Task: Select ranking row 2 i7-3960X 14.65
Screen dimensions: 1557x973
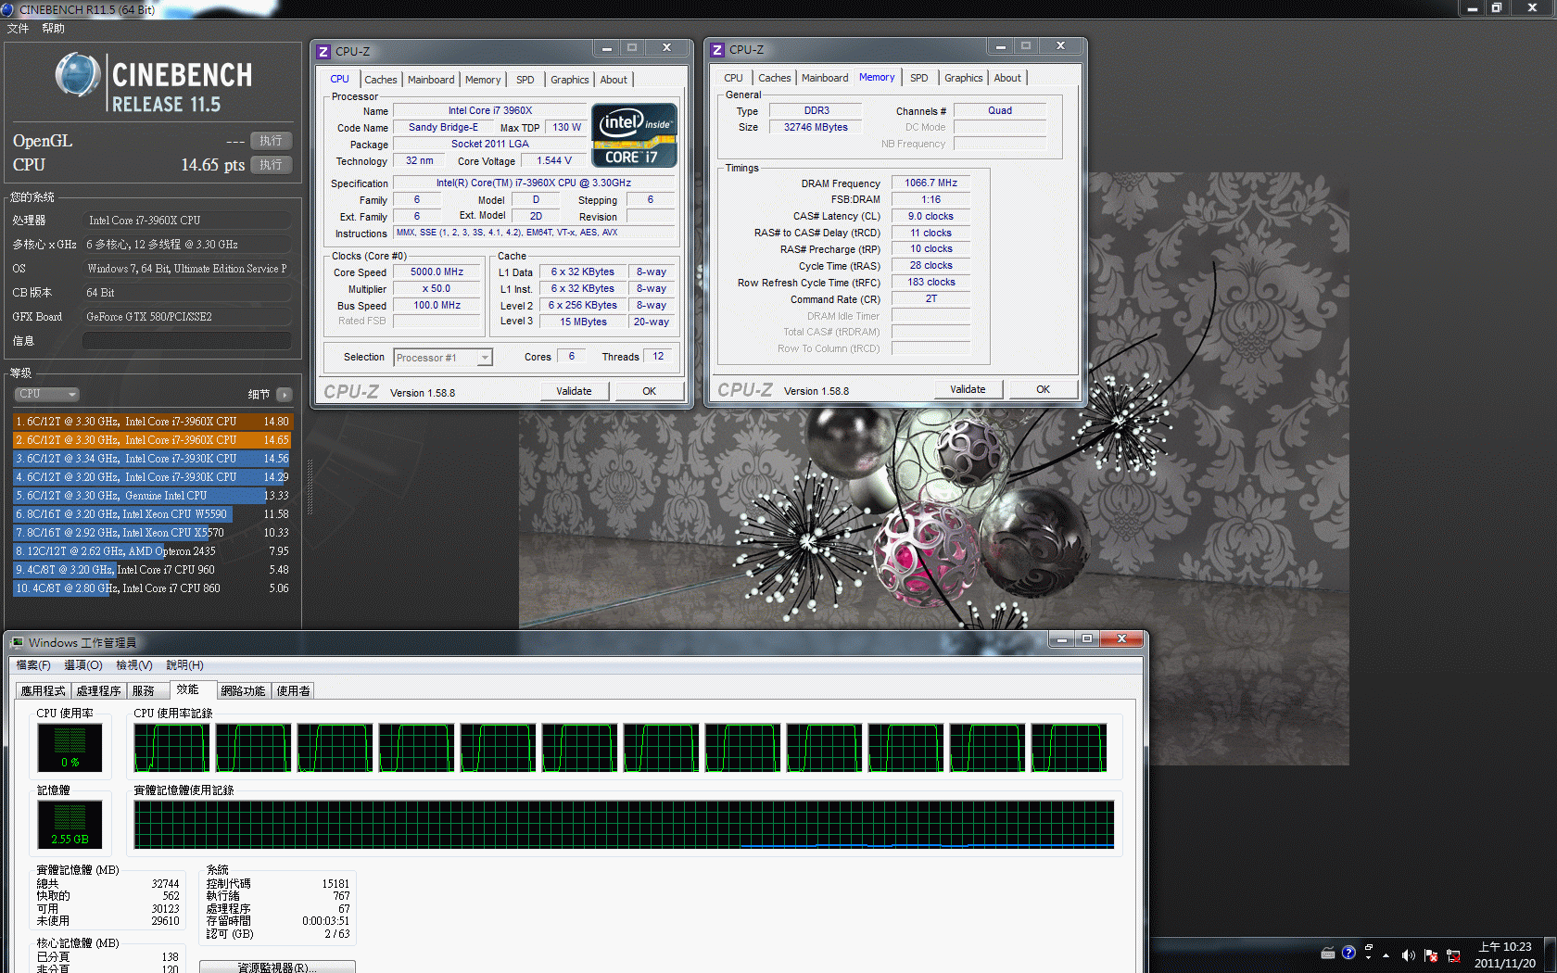Action: click(152, 440)
